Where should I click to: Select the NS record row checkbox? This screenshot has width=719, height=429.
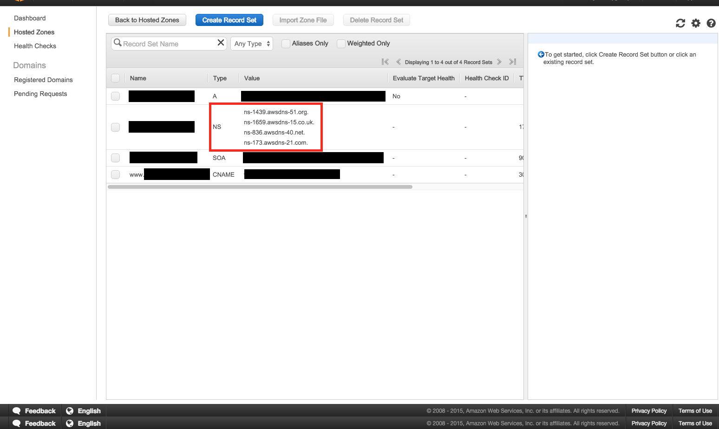(x=116, y=127)
